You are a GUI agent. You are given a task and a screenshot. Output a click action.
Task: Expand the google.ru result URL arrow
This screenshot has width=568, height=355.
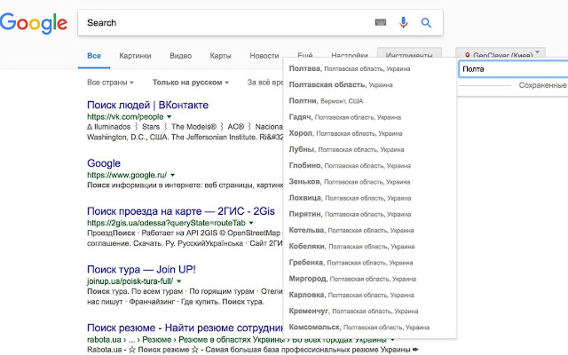173,175
